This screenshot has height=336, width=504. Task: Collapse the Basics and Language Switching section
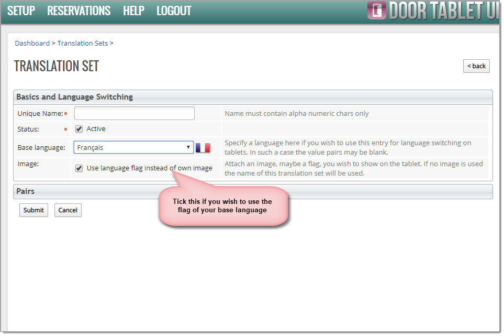pyautogui.click(x=253, y=97)
